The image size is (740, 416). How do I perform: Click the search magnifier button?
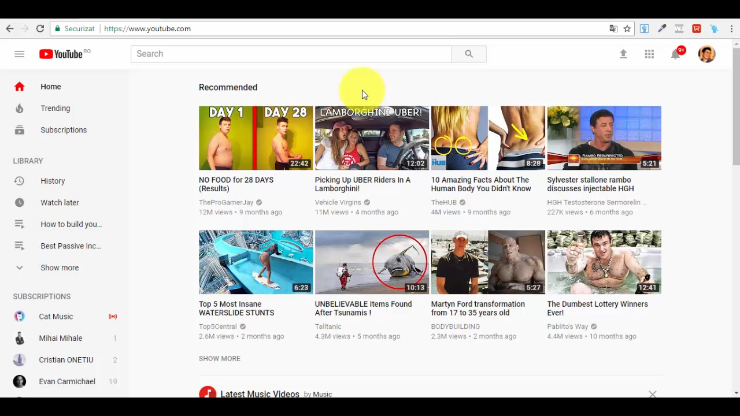click(469, 54)
